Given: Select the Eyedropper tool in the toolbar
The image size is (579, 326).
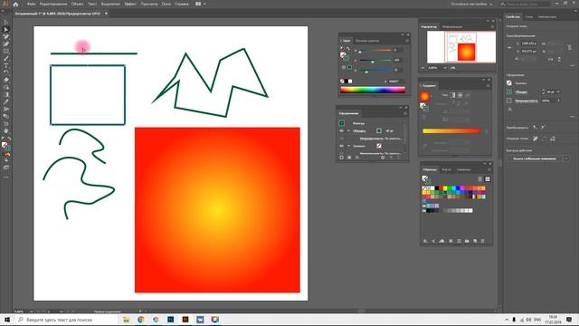Looking at the screenshot, I should pyautogui.click(x=6, y=101).
